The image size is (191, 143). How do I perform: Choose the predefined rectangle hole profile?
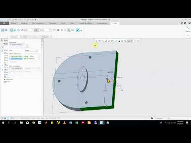click(12, 30)
